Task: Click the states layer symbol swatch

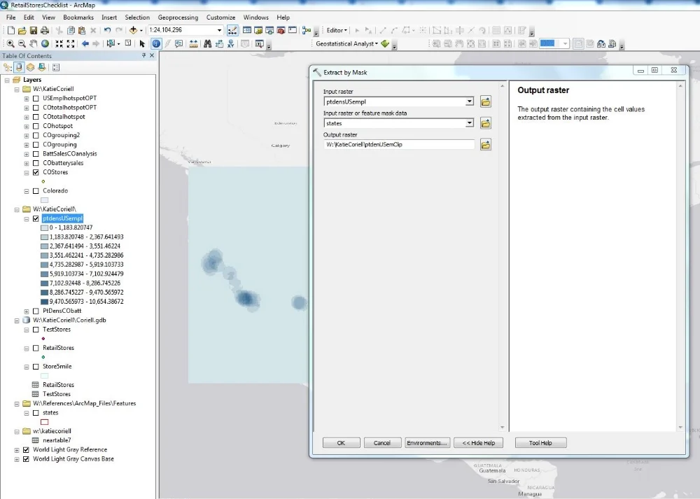Action: [45, 422]
